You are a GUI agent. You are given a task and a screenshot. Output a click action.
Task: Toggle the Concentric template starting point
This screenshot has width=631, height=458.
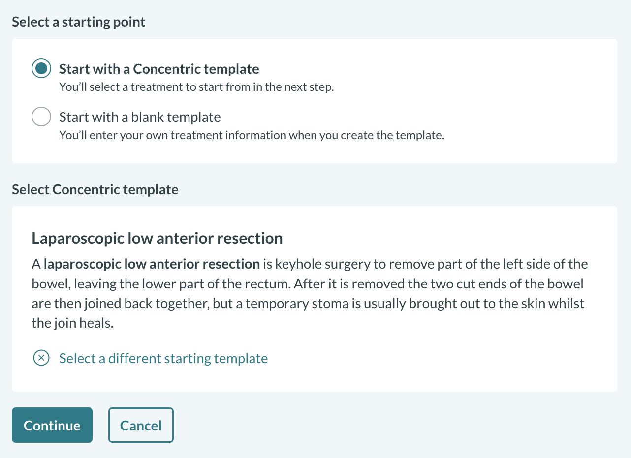[x=41, y=68]
